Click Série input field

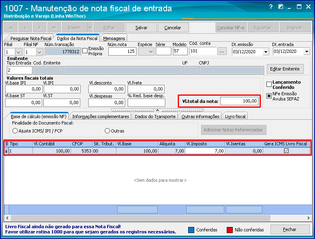[164, 51]
